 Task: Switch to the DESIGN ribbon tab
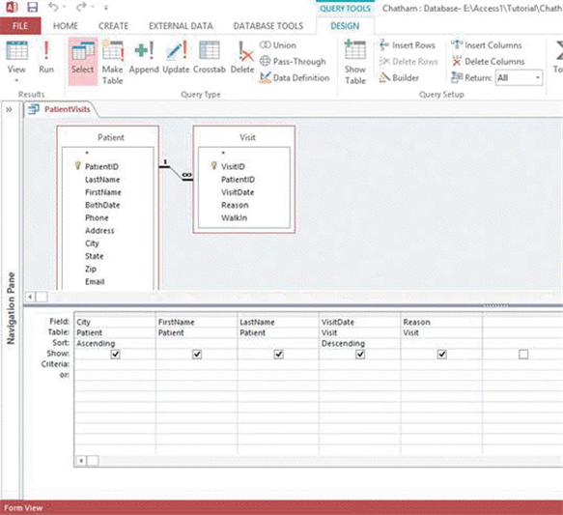(x=345, y=26)
